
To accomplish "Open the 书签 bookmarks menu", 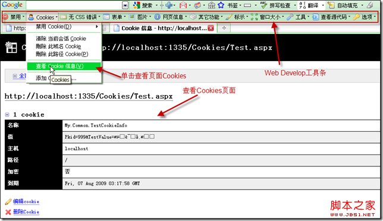I will pos(234,5).
